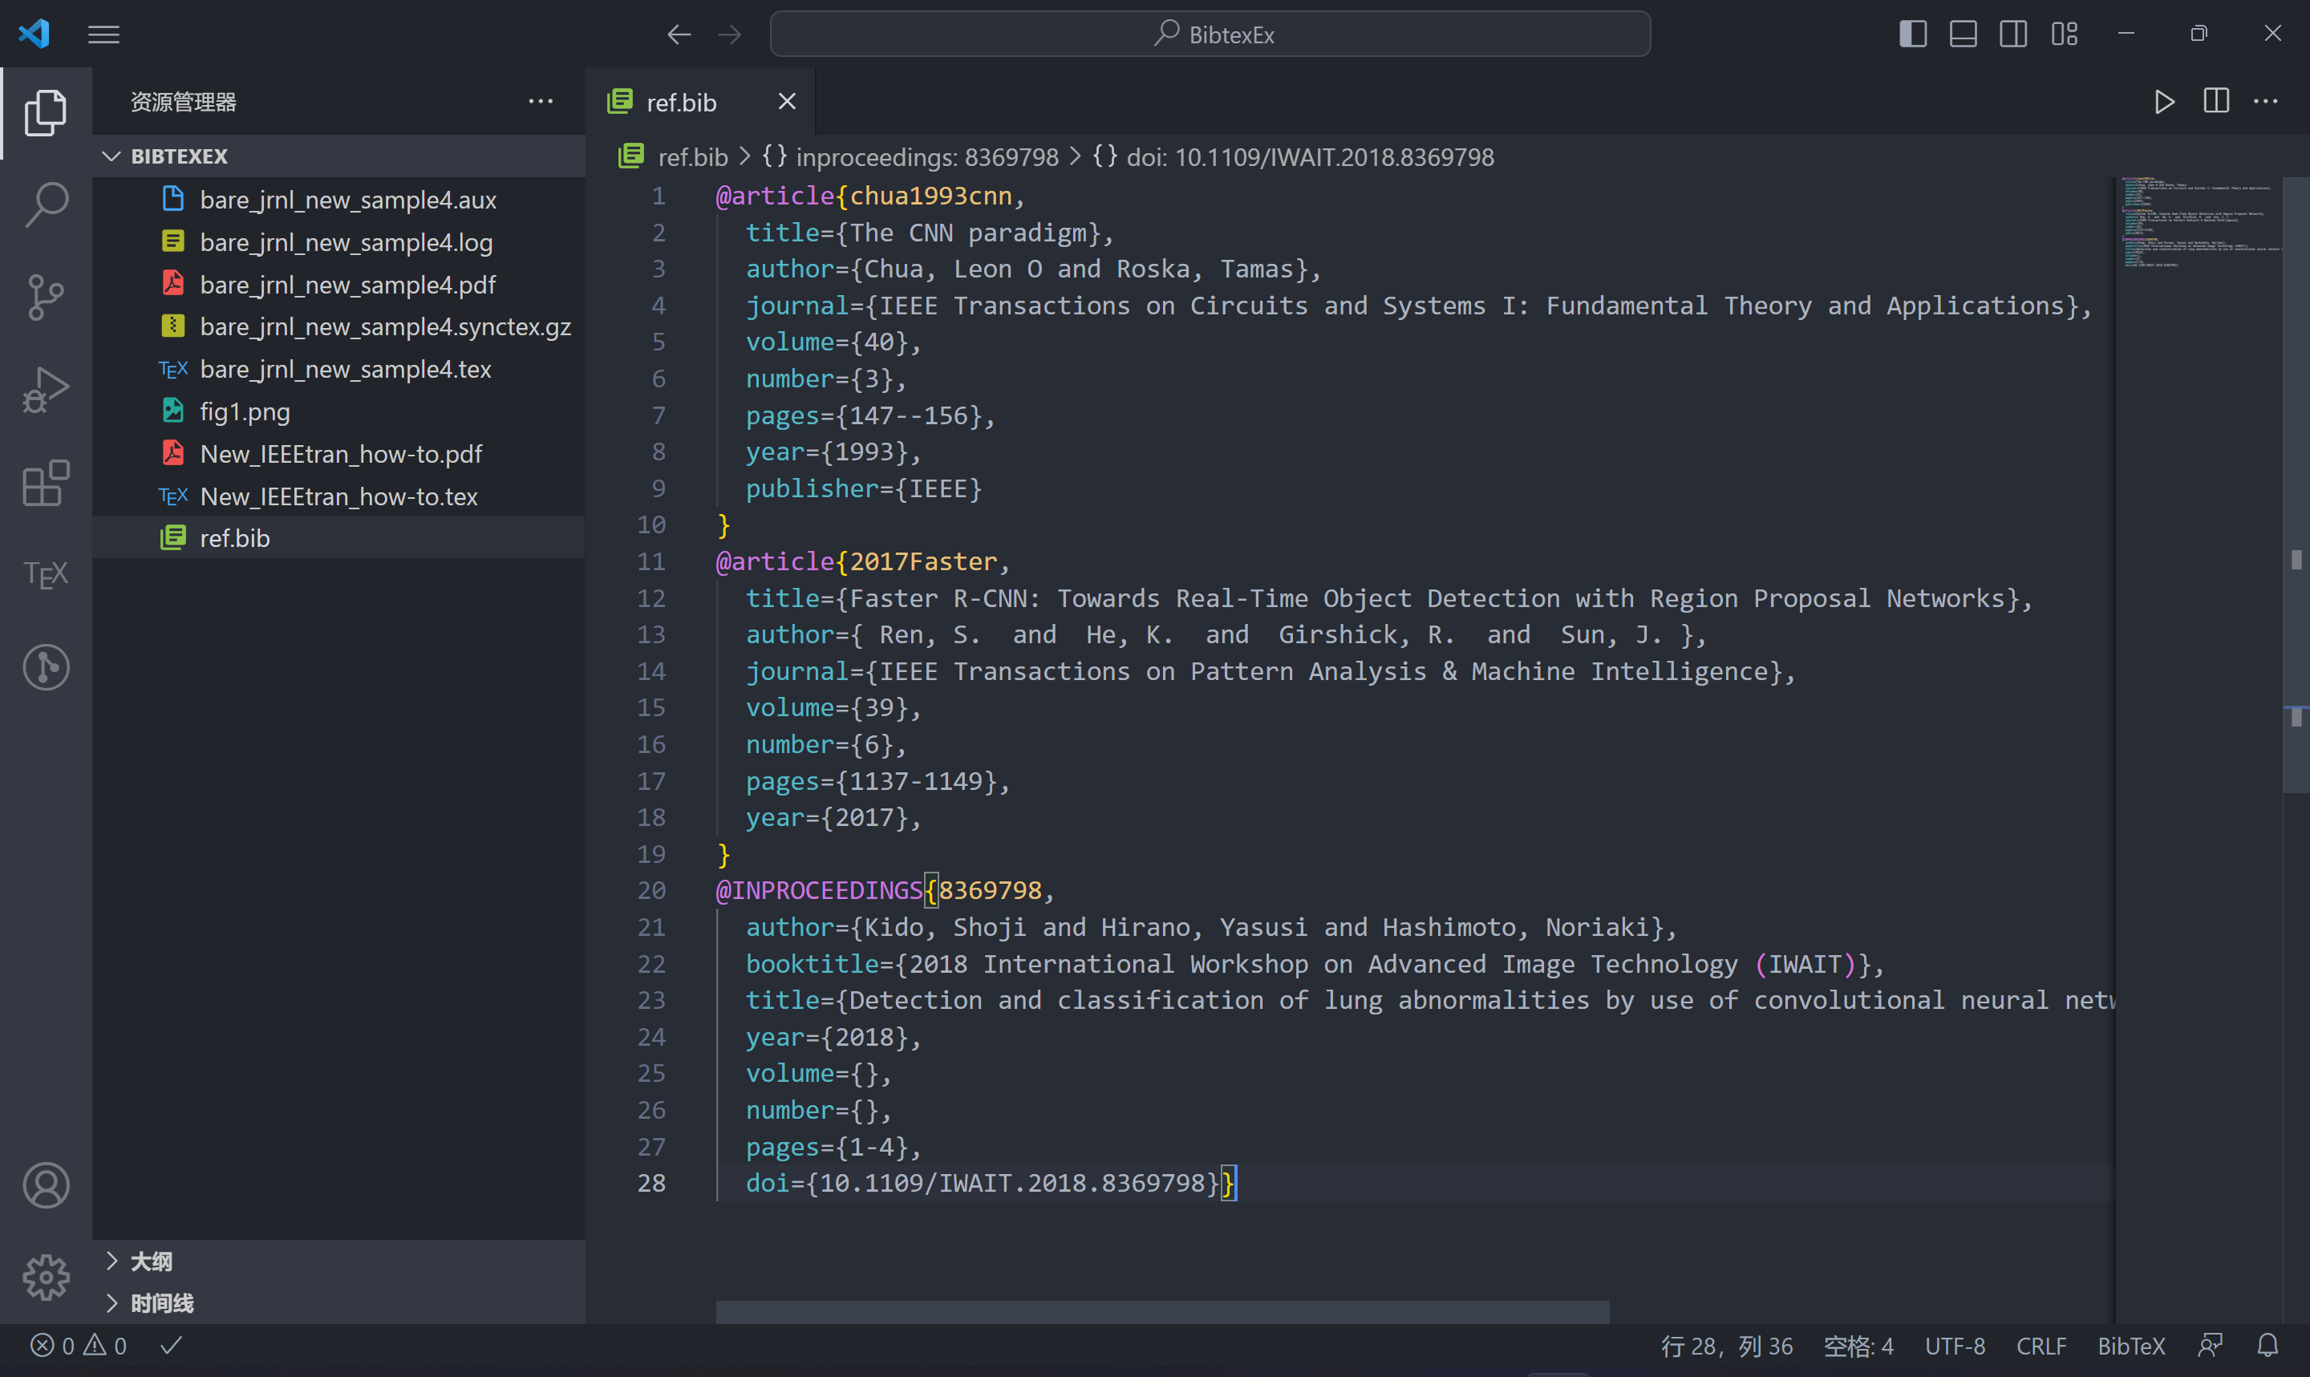Open notifications bell in status bar
The height and width of the screenshot is (1377, 2310).
click(2268, 1346)
